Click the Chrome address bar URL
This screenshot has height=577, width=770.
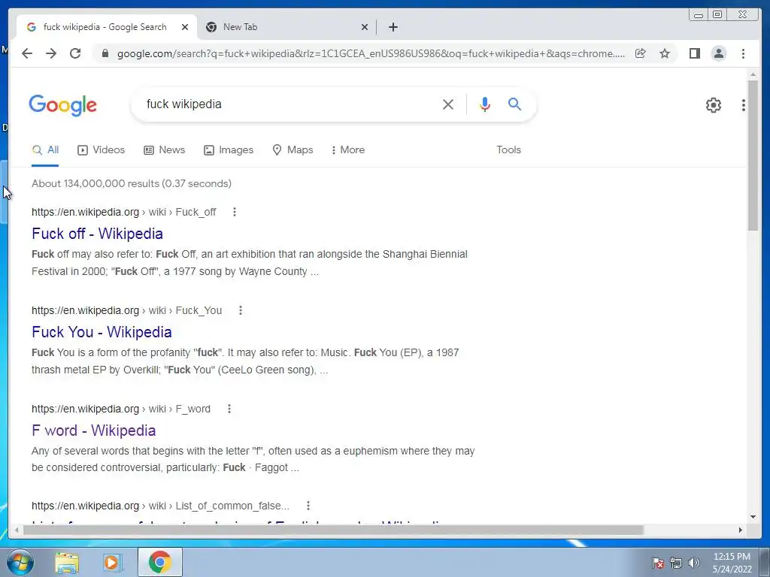[371, 53]
